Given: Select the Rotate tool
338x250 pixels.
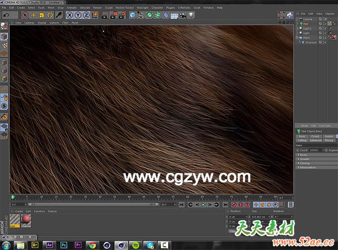Looking at the screenshot, I should click(x=50, y=15).
